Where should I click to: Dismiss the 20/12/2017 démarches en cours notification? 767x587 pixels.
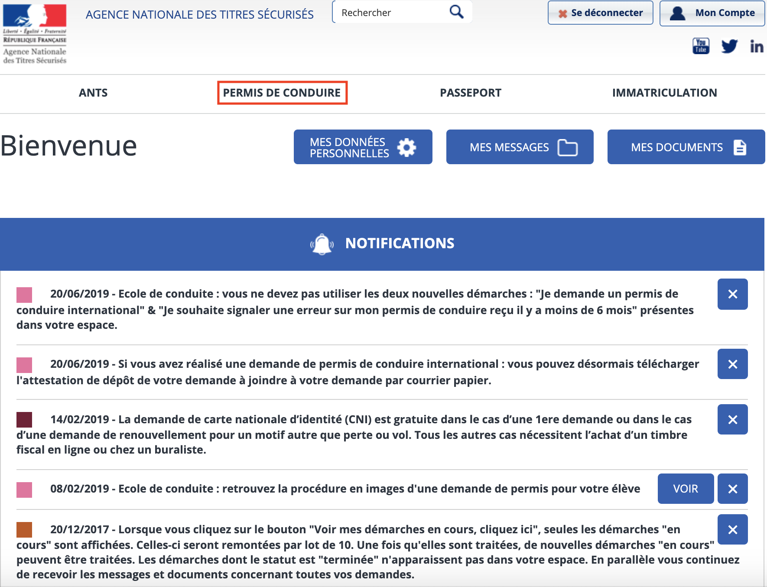[x=732, y=529]
